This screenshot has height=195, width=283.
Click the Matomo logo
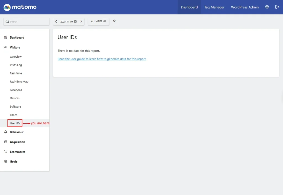[x=20, y=7]
